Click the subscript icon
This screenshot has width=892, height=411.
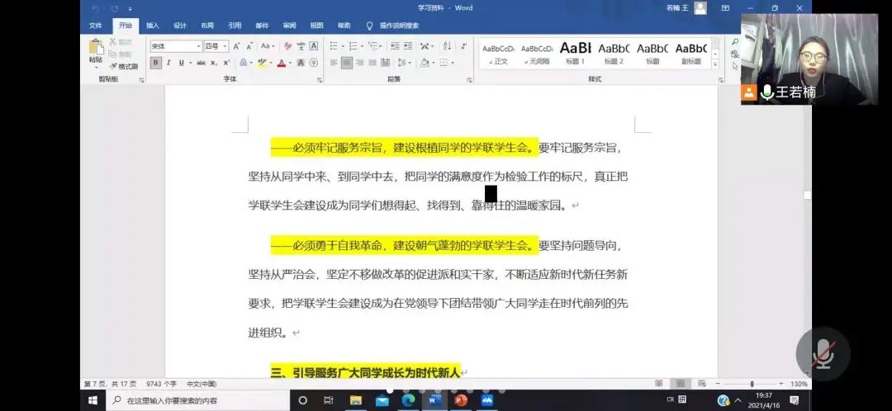[214, 63]
